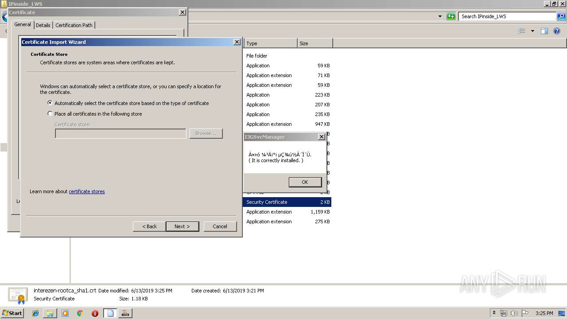
Task: Open Windows Explorer taskbar icon
Action: point(50,313)
